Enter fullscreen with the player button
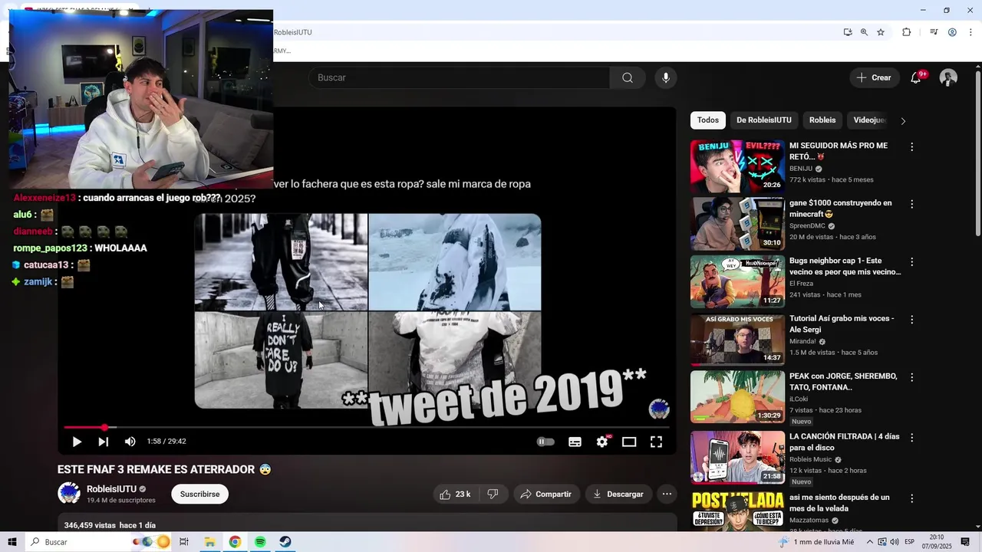The width and height of the screenshot is (982, 552). [657, 442]
